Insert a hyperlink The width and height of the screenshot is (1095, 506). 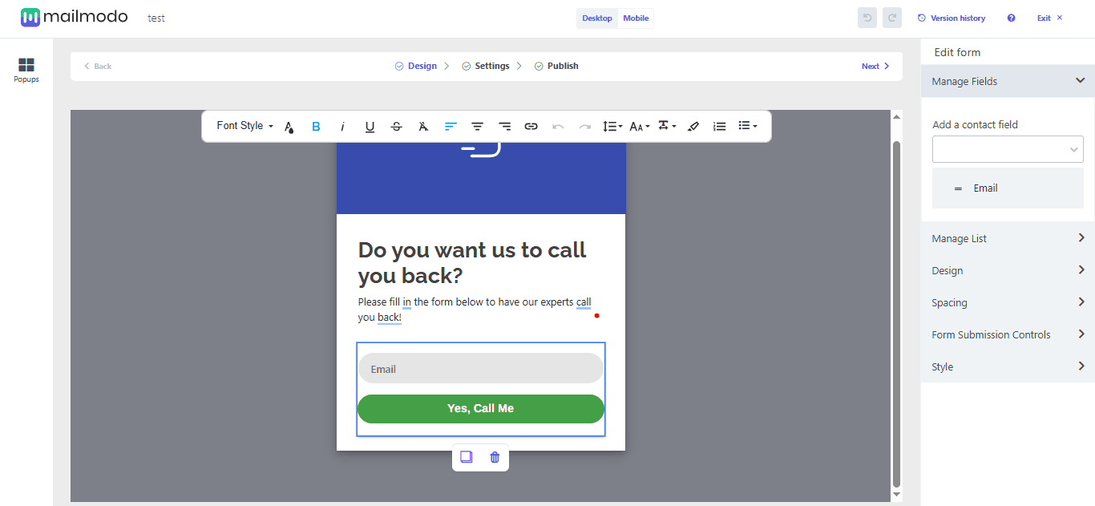(x=531, y=127)
